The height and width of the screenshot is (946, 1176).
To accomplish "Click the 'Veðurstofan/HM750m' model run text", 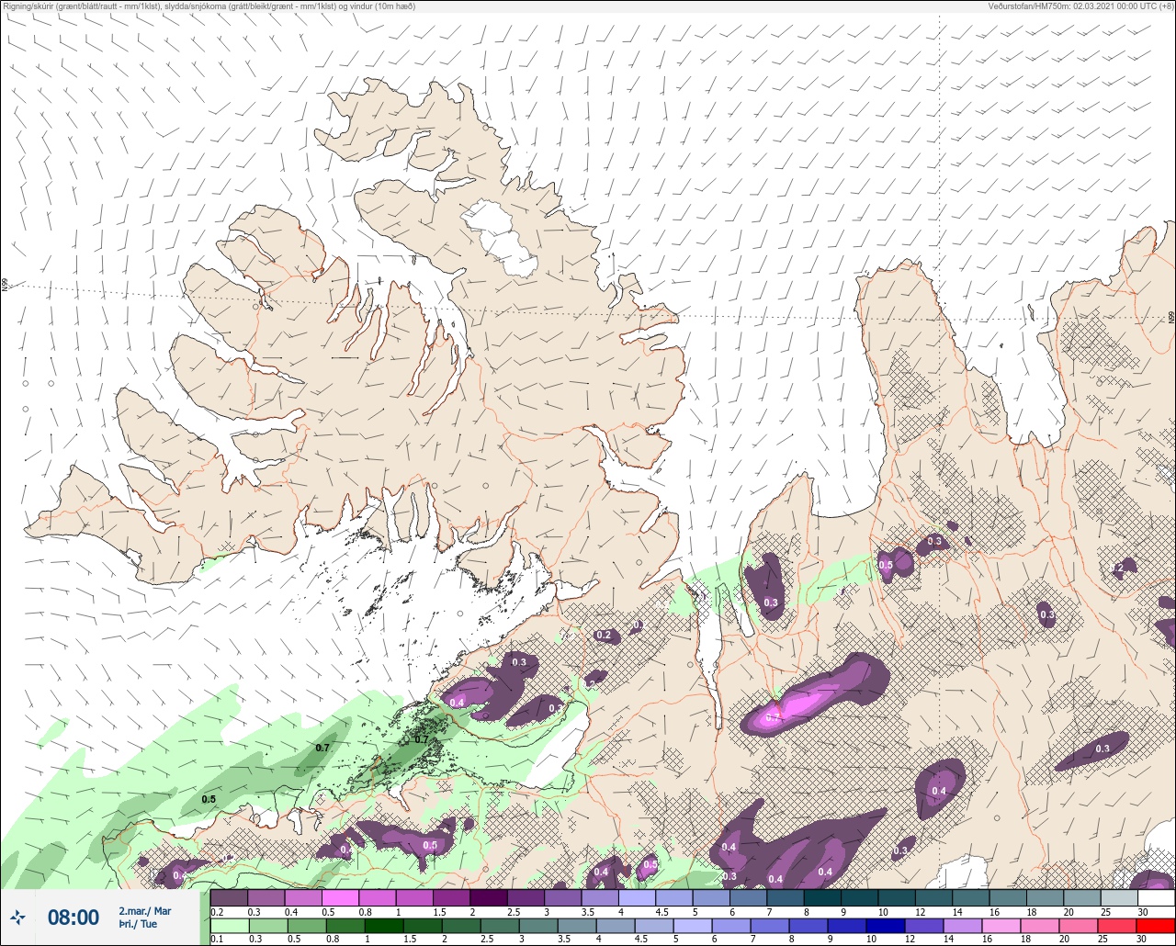I will tap(1027, 6).
